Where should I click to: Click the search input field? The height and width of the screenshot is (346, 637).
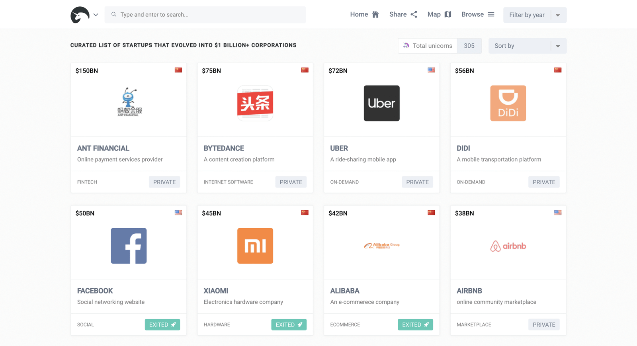[205, 15]
